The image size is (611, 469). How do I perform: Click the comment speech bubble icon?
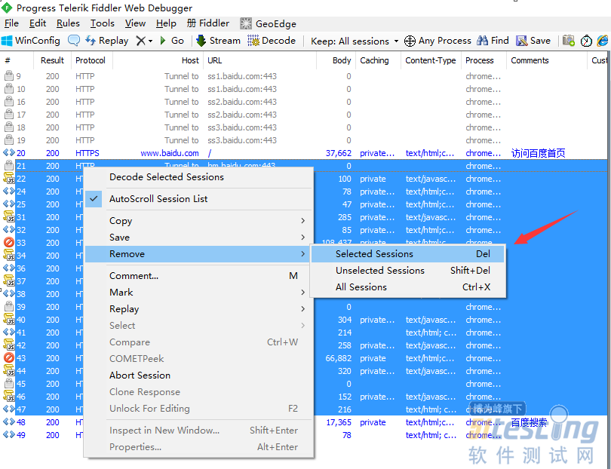coord(74,41)
